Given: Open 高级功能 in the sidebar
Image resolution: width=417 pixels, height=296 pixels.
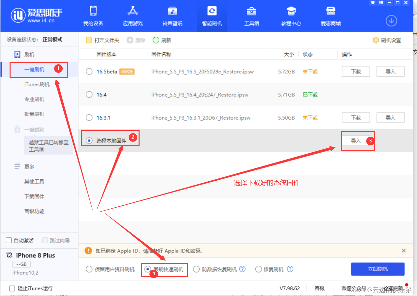Looking at the screenshot, I should point(34,211).
